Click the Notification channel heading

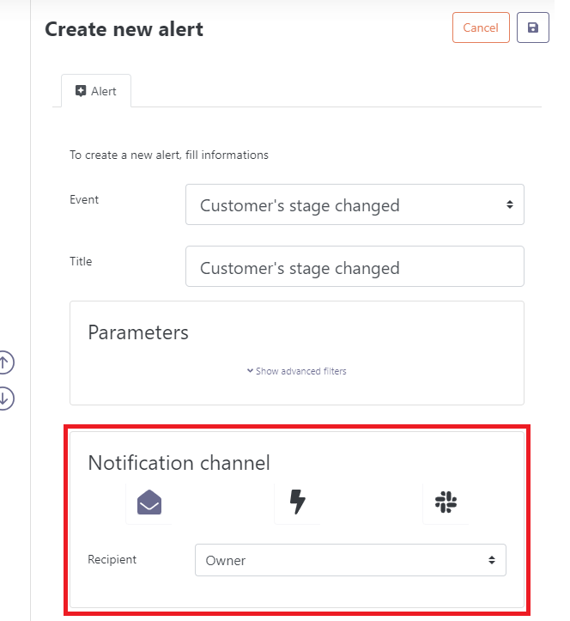coord(179,463)
